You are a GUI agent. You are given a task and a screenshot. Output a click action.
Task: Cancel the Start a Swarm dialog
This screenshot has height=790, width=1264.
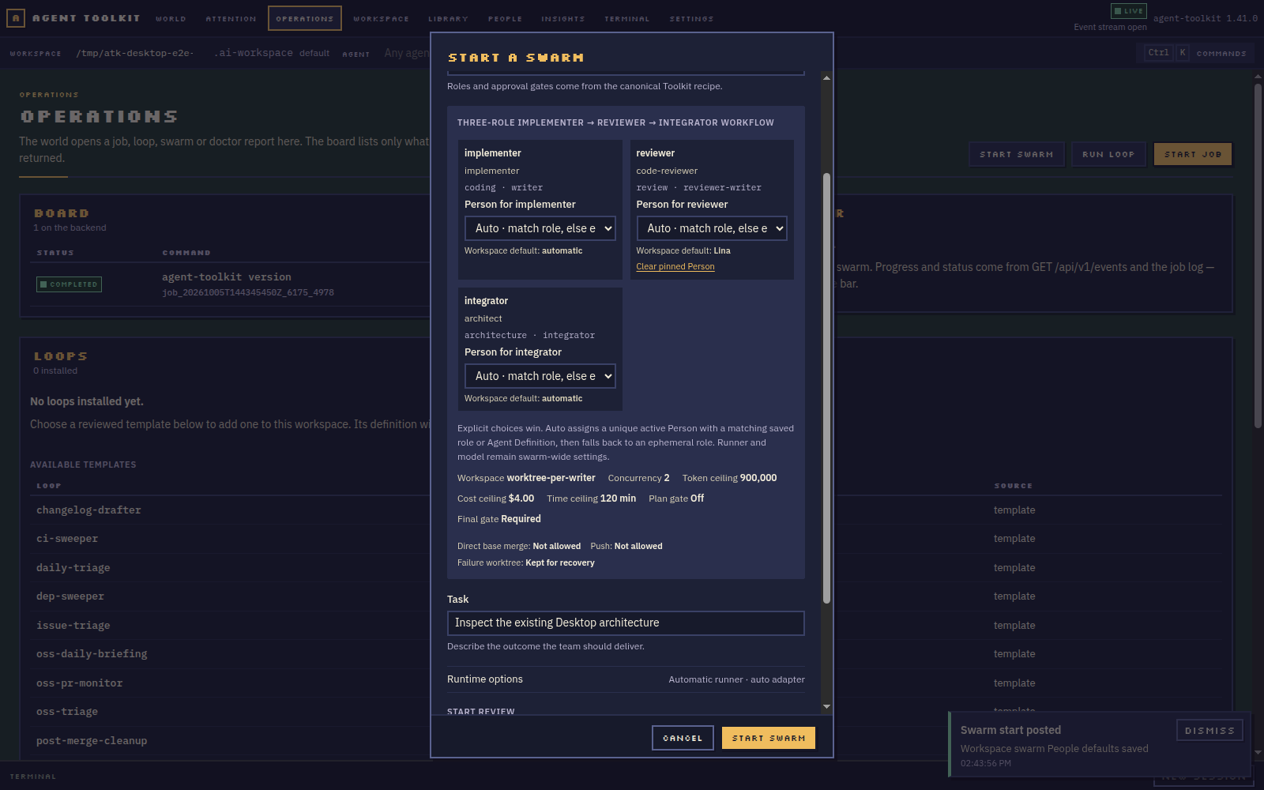pos(683,738)
